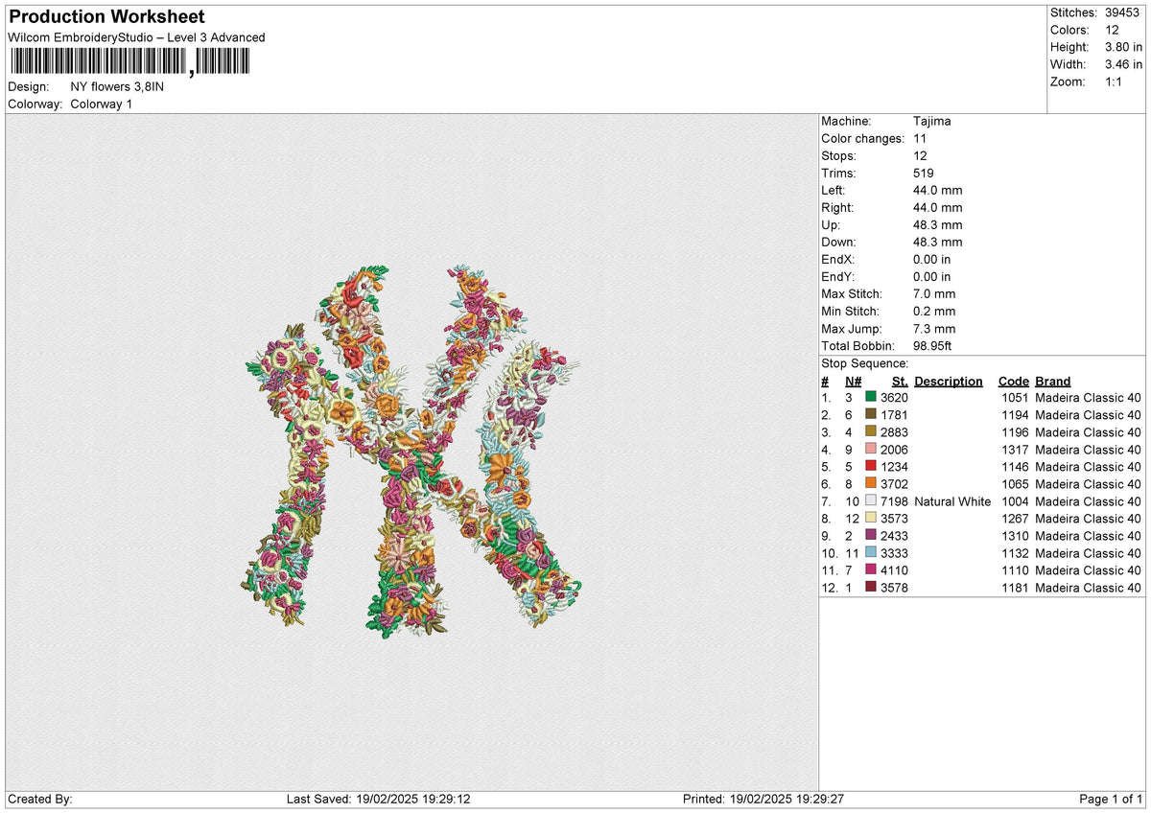
Task: Click the design name 'NY flowers 3,8IN'
Action: click(117, 86)
